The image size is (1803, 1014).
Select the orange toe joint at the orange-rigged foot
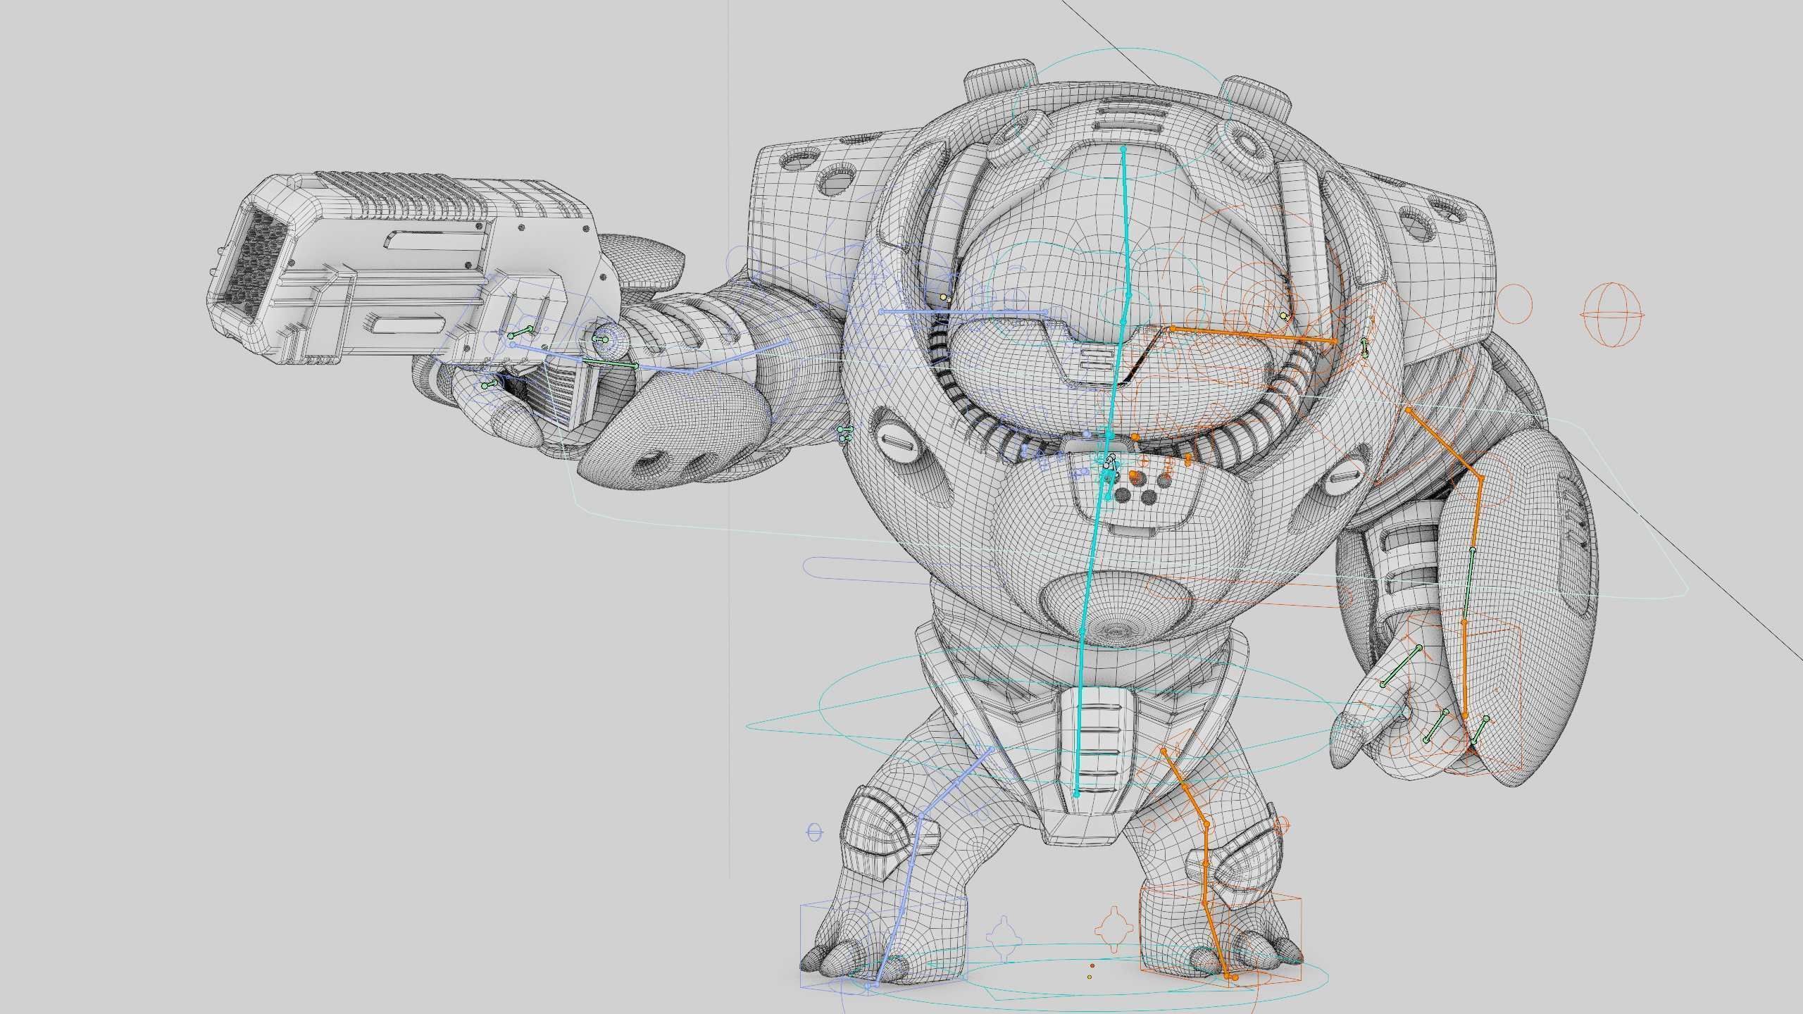pos(1234,977)
